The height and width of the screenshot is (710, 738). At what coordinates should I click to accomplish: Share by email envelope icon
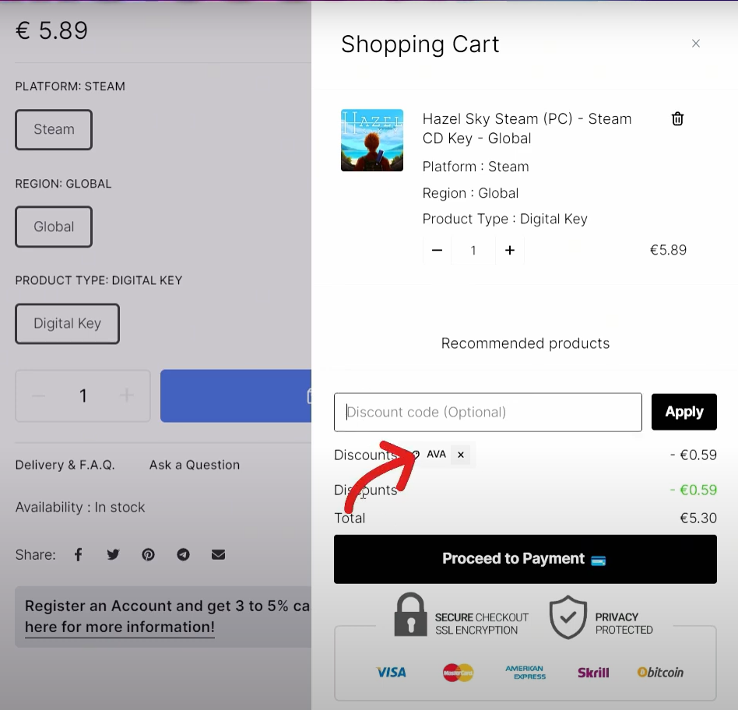point(219,554)
